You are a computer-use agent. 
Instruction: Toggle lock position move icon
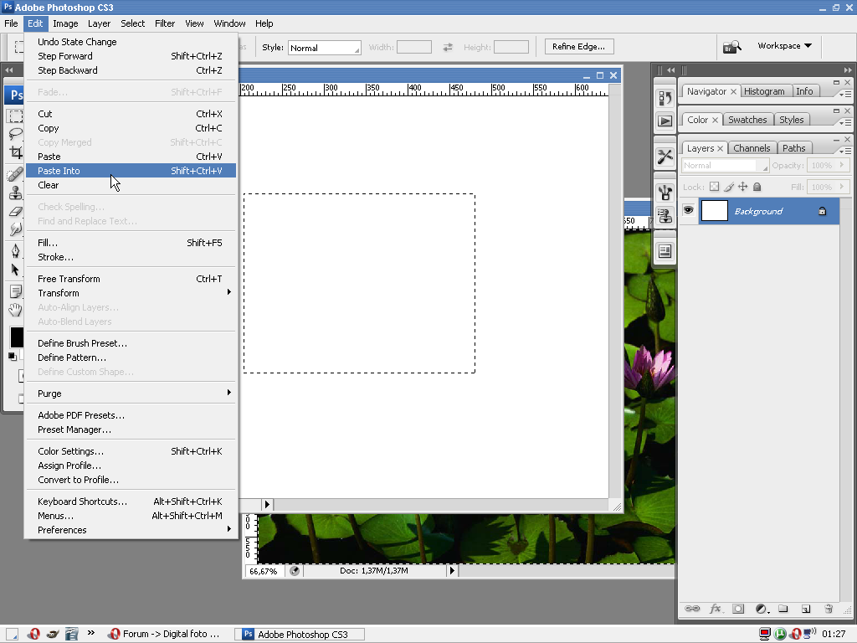pyautogui.click(x=743, y=187)
